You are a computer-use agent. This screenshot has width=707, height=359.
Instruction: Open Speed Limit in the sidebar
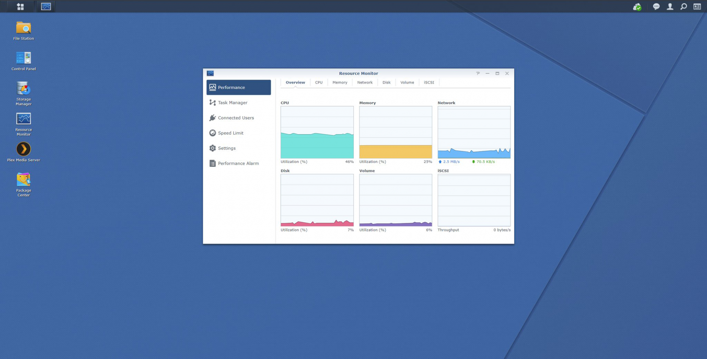(x=239, y=133)
